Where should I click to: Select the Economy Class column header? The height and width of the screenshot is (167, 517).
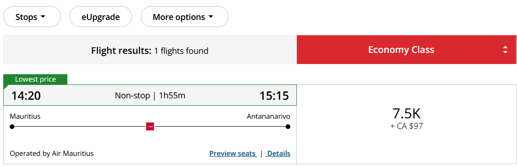(x=406, y=50)
